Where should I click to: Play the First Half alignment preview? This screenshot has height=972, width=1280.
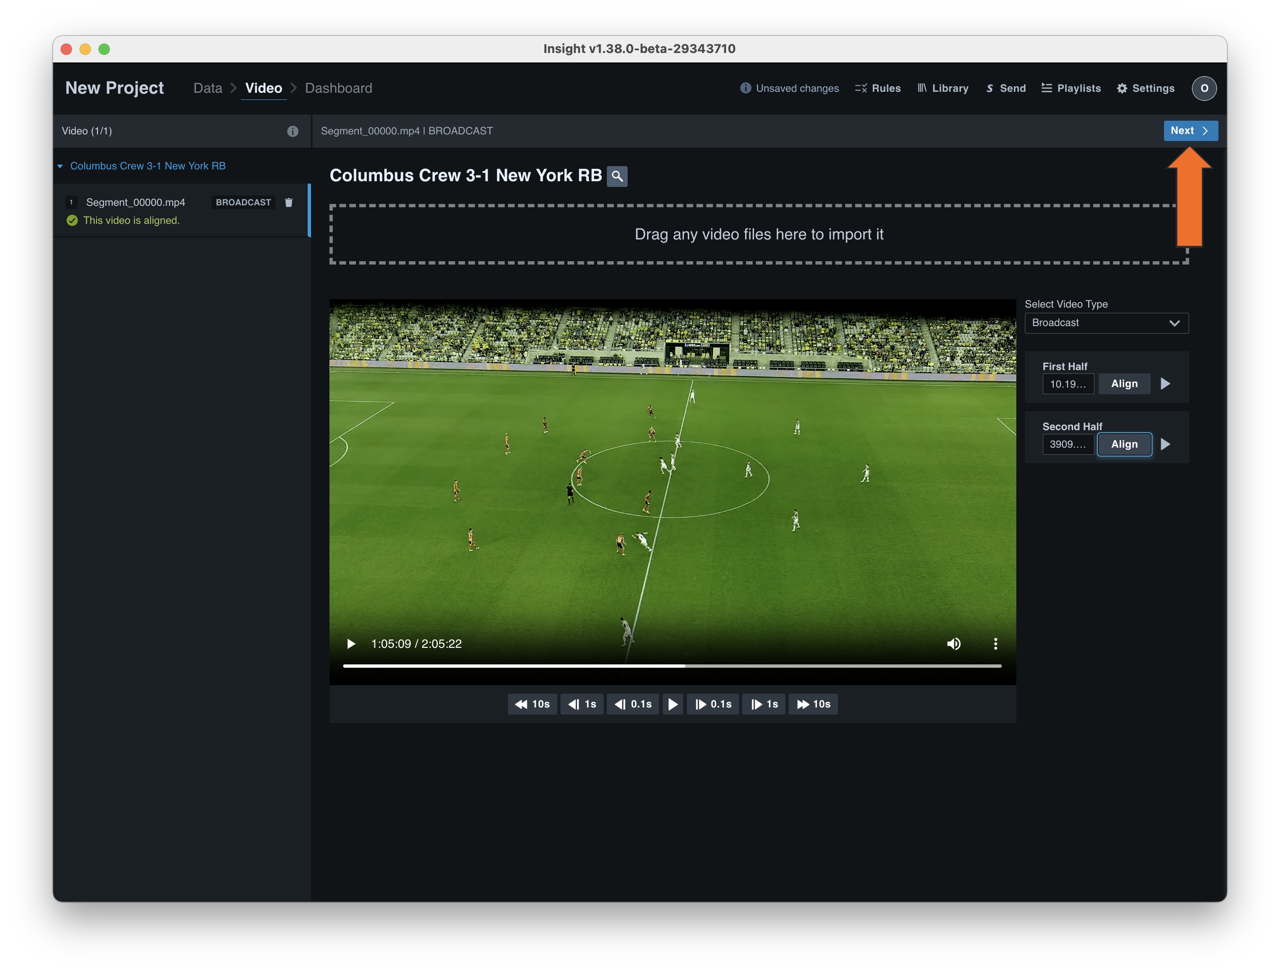click(1165, 384)
